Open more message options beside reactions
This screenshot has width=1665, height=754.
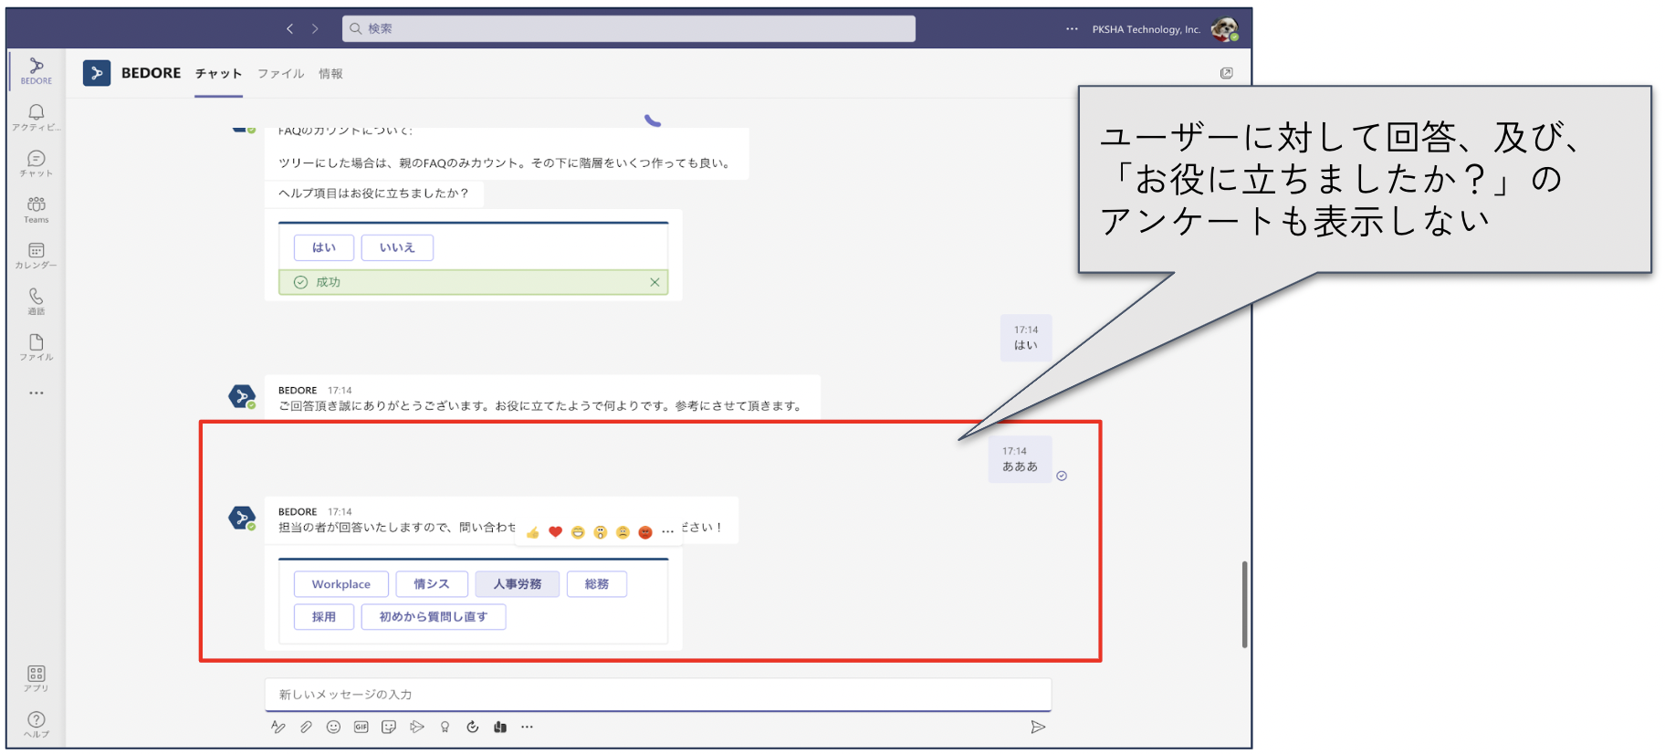[668, 532]
